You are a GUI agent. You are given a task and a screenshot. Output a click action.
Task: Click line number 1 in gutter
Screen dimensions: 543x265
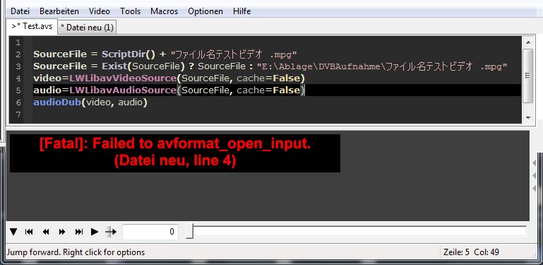(18, 42)
